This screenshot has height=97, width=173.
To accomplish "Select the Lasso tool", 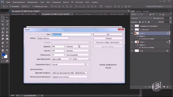I will [x=3, y=21].
